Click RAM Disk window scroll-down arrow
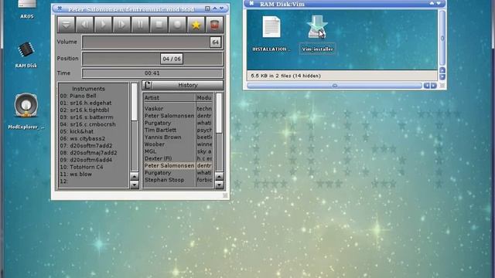 coord(442,77)
